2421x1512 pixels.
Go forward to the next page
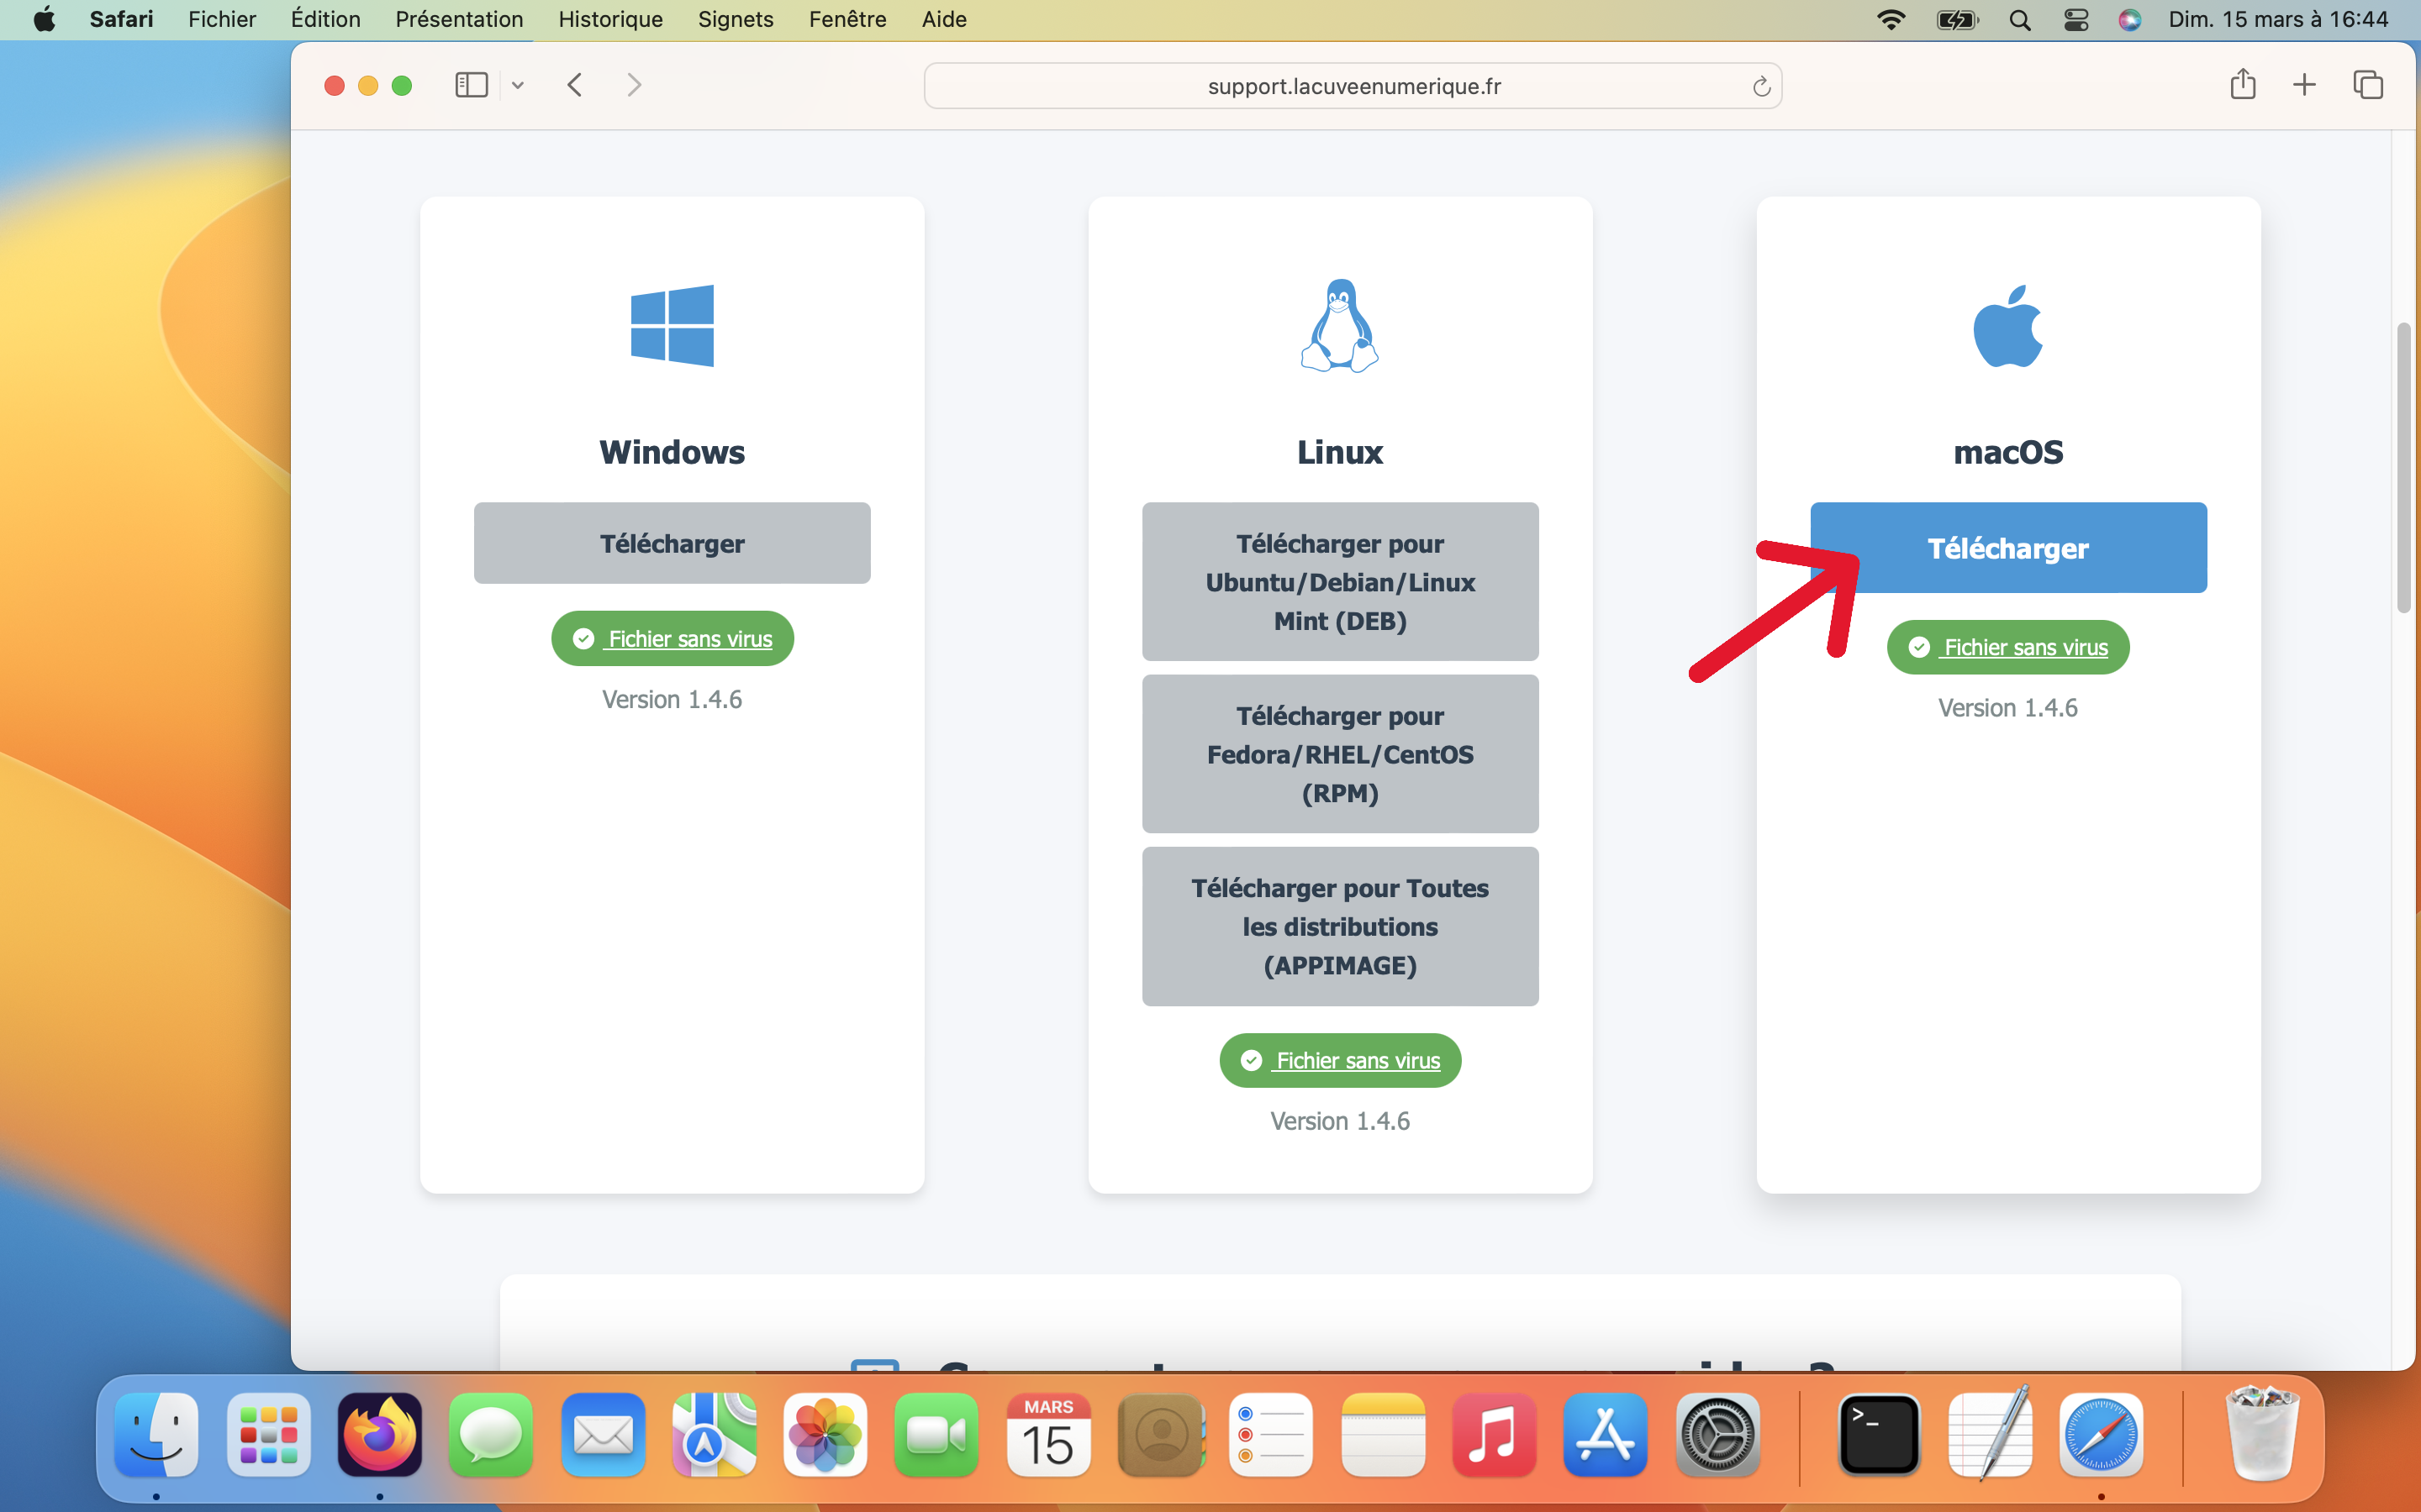pyautogui.click(x=633, y=85)
